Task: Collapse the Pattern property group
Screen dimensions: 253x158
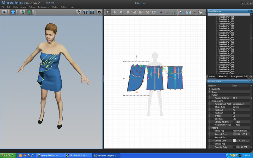Action: coord(209,95)
